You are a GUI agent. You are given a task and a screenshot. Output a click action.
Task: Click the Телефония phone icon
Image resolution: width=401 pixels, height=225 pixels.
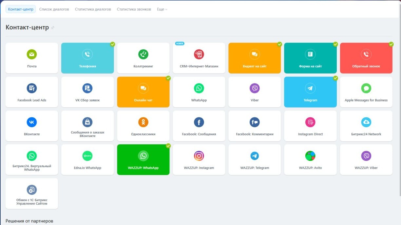[87, 54]
